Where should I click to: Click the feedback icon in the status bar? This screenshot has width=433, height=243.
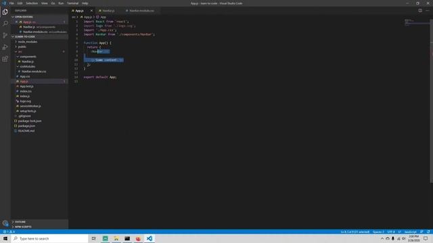[x=421, y=232]
